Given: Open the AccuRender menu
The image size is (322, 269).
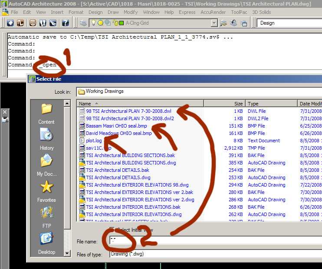Looking at the screenshot, I should [x=213, y=12].
